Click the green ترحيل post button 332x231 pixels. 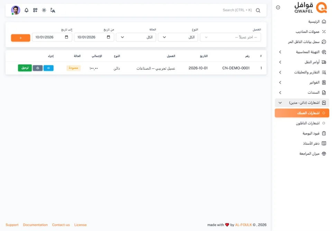[25, 68]
